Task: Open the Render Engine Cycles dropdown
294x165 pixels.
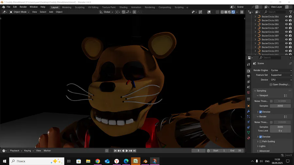Action: 281,70
